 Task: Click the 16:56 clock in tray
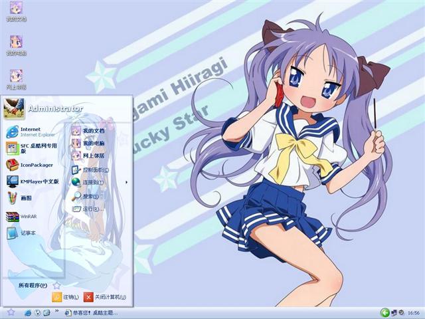[x=413, y=313]
